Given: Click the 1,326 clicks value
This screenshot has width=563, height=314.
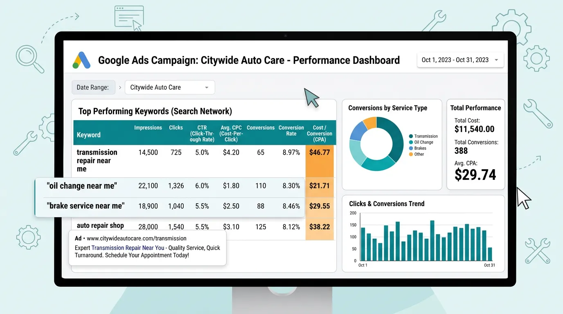Looking at the screenshot, I should 176,186.
